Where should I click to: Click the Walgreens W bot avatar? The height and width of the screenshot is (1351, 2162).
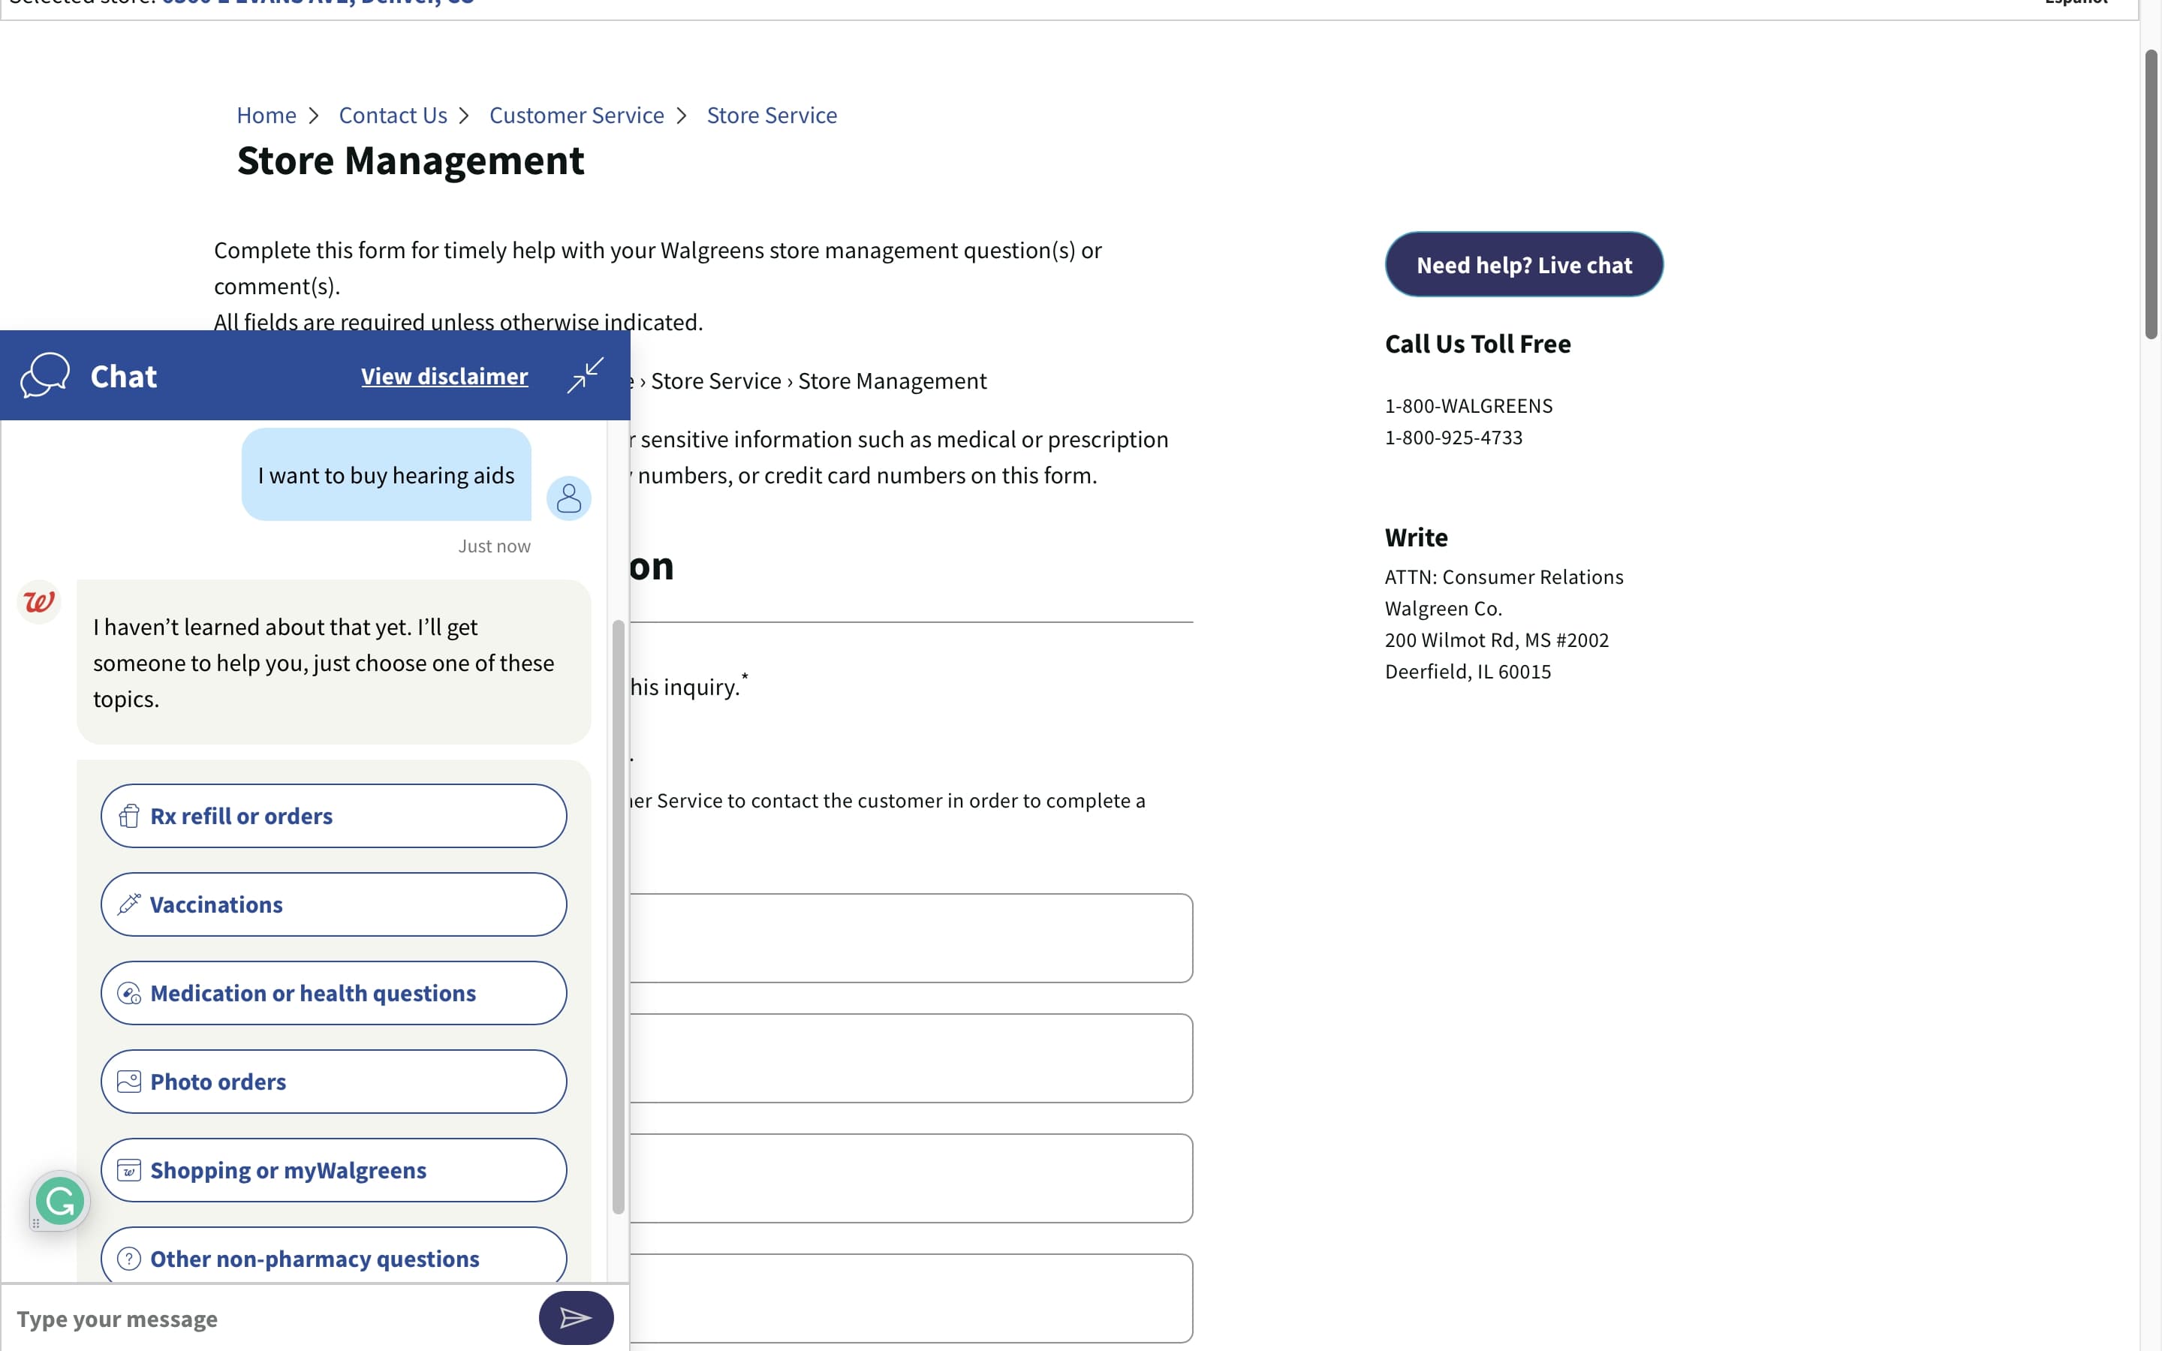tap(39, 601)
